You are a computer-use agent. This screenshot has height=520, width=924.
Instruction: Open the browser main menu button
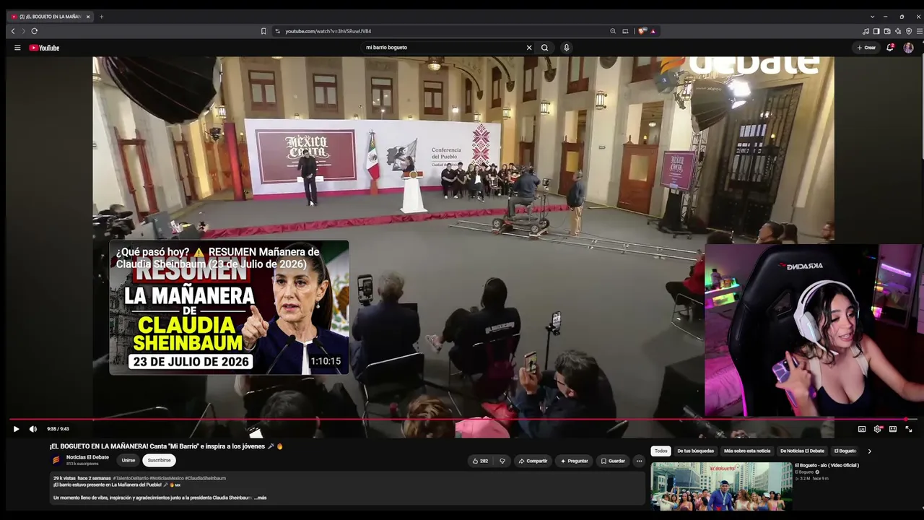tap(919, 31)
